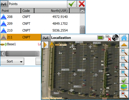Select the GPS206 marker on map
The image size is (129, 100).
90,47
